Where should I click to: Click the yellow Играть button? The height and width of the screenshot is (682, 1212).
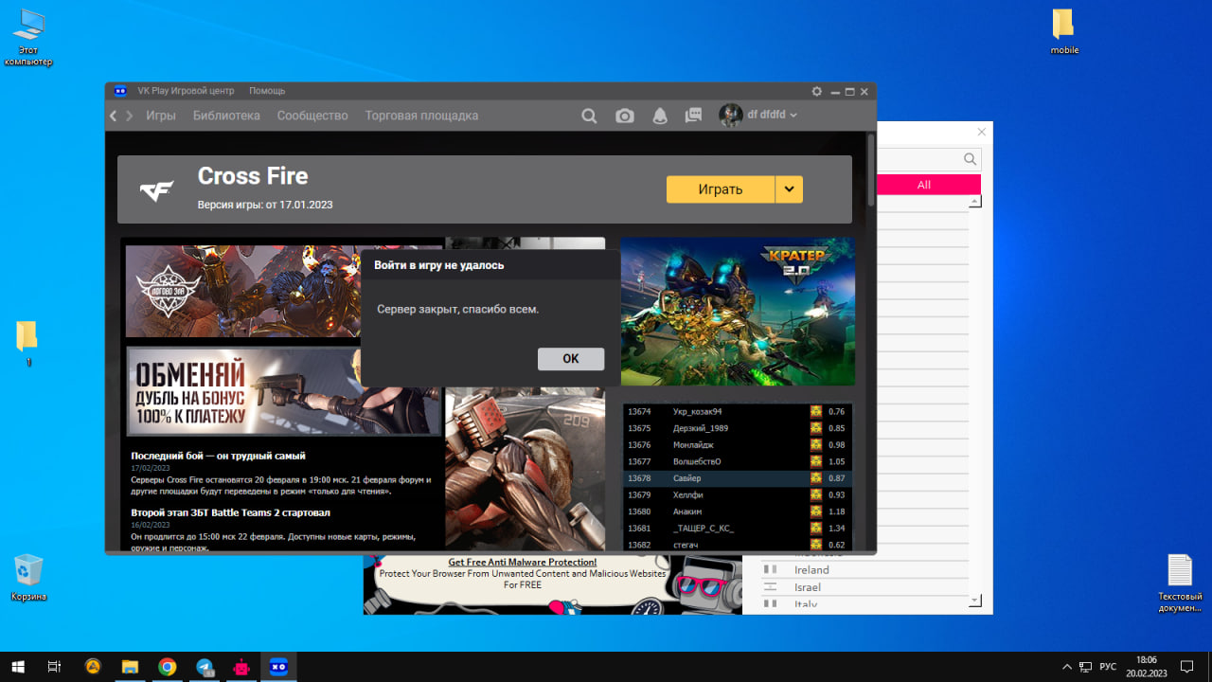[x=721, y=189]
